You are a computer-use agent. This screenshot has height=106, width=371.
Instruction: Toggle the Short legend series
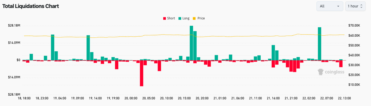[169, 18]
